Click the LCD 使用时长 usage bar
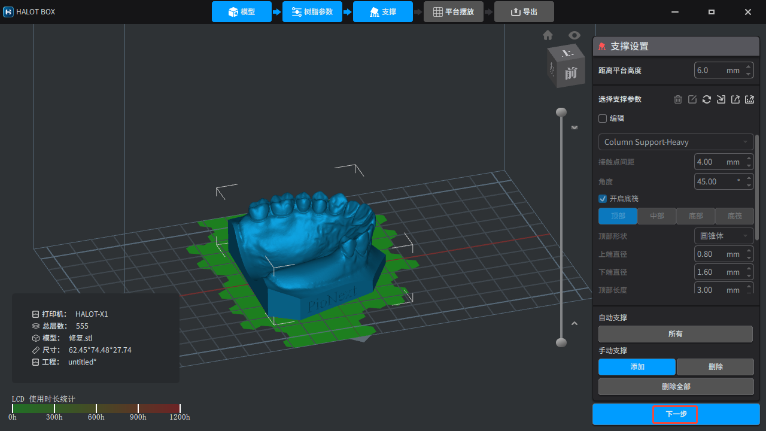Screen dimensions: 766x431 96,408
